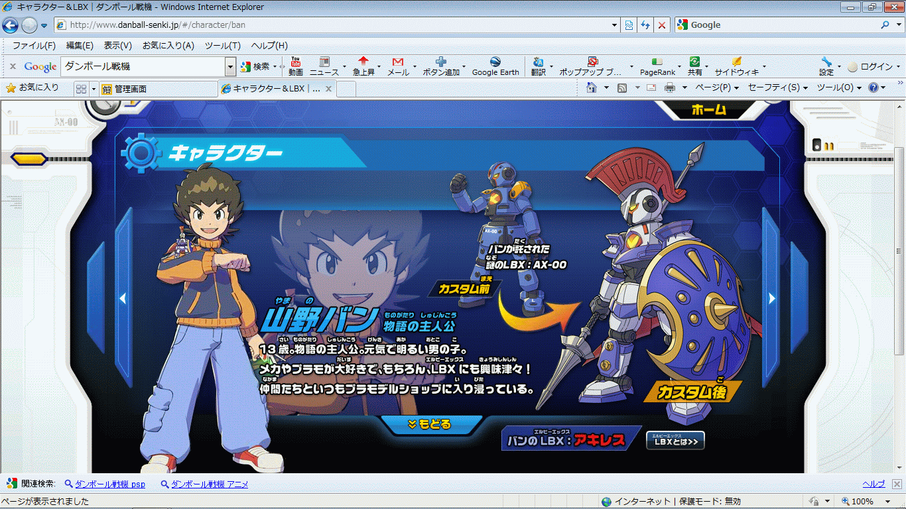Click the Google logo on the toolbar
906x509 pixels.
coord(40,66)
